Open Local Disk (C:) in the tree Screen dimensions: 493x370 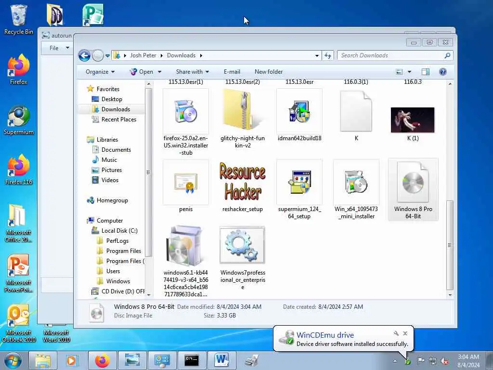[x=119, y=231]
